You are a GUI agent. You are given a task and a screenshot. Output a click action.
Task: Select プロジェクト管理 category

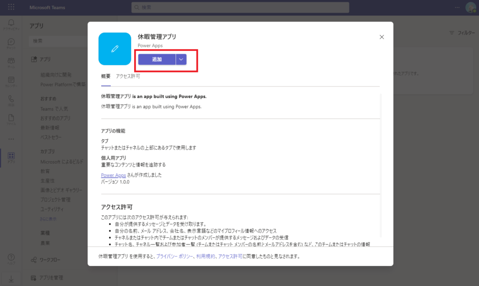click(x=55, y=200)
